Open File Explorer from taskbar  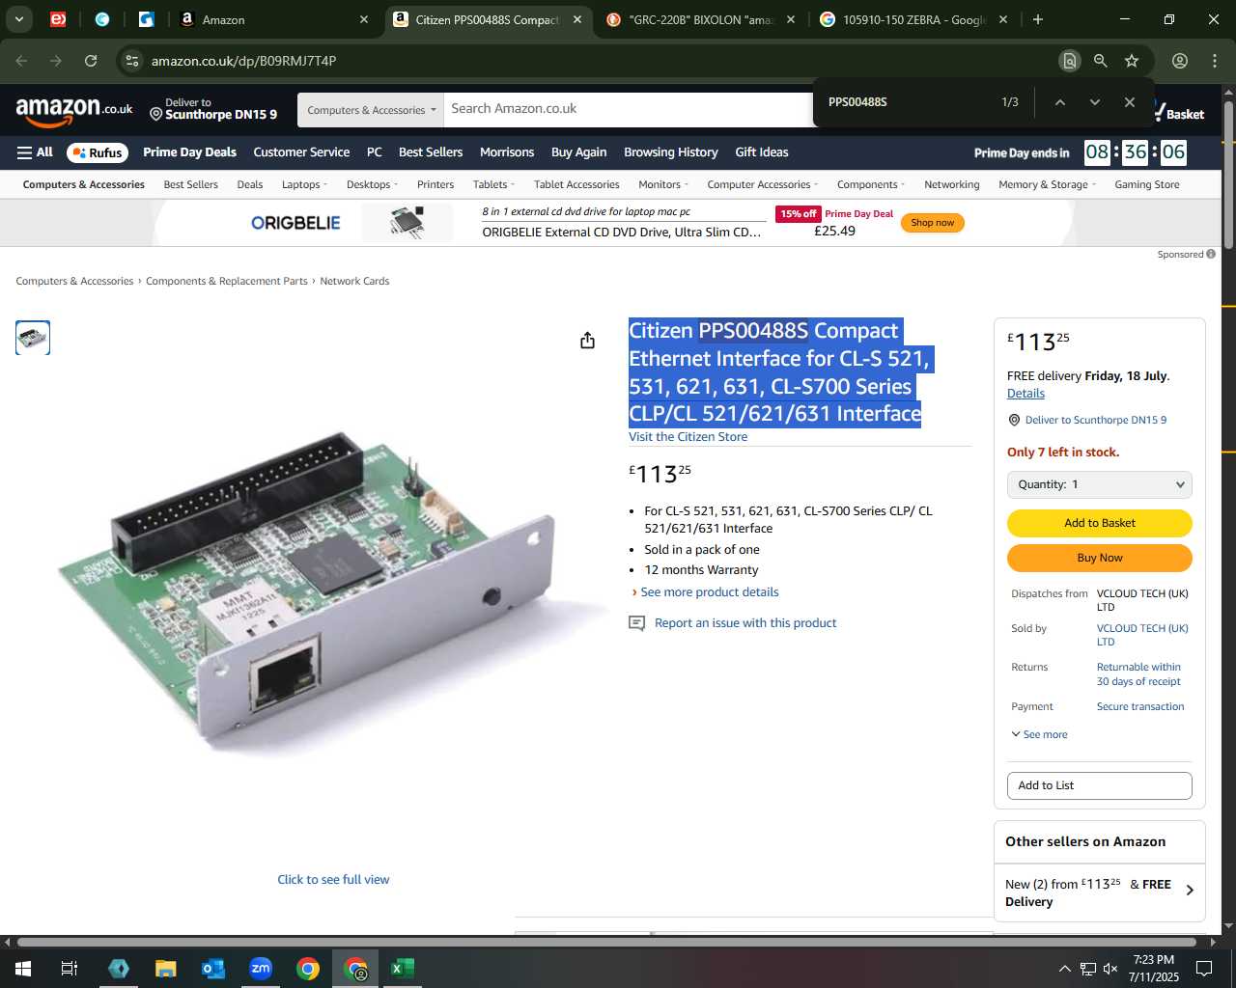coord(166,969)
